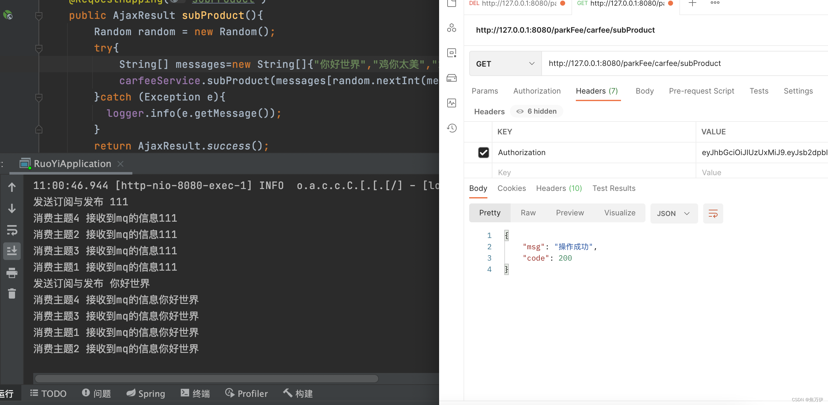Click the wrap lines icon in response
Screen dimensions: 828x405
[713, 213]
